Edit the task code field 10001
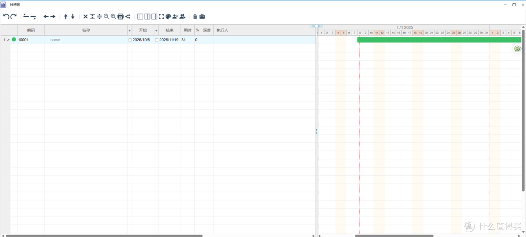Viewport: 526px width, 237px height. 31,40
